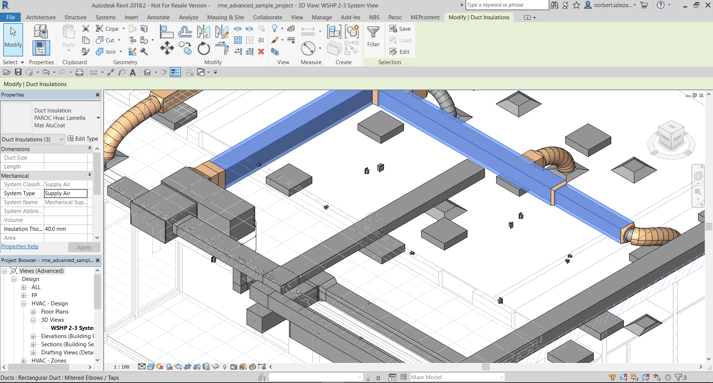Click the Edit Type button

83,139
